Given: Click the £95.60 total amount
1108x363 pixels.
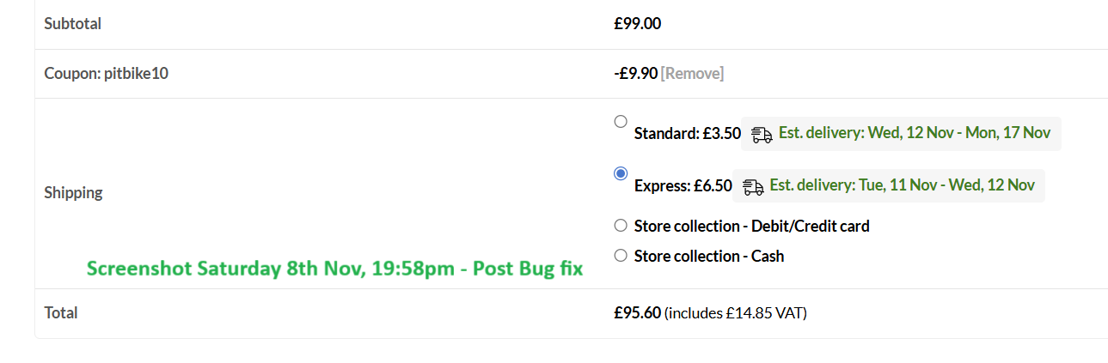Looking at the screenshot, I should click(637, 313).
